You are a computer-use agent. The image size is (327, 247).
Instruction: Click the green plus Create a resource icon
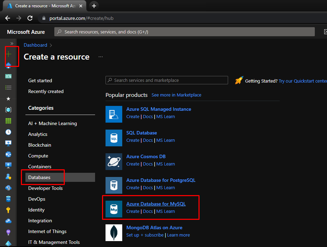[8, 54]
